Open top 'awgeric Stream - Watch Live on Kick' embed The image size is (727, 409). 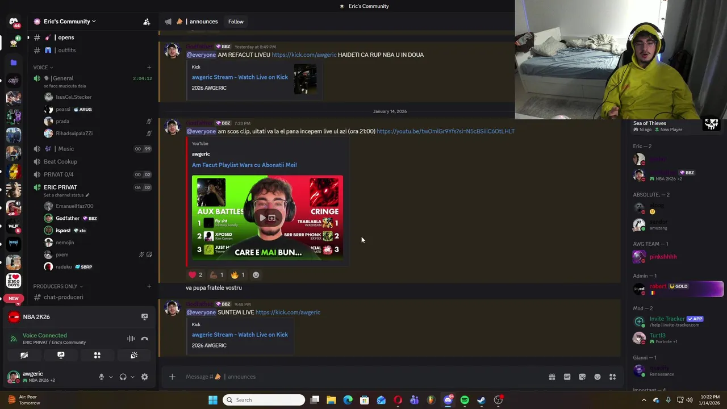(x=239, y=77)
